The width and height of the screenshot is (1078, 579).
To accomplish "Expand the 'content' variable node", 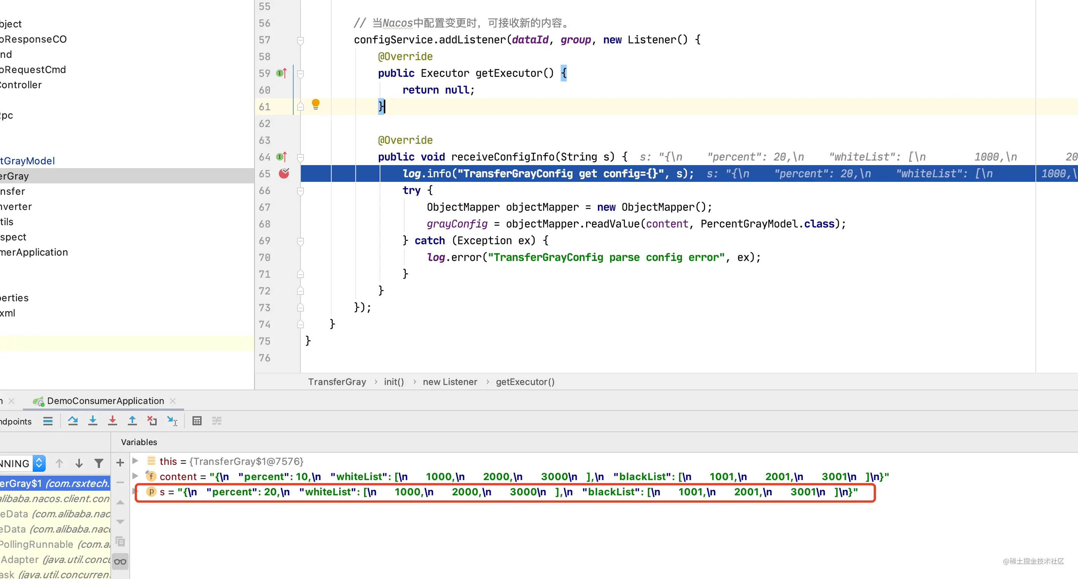I will [x=135, y=476].
